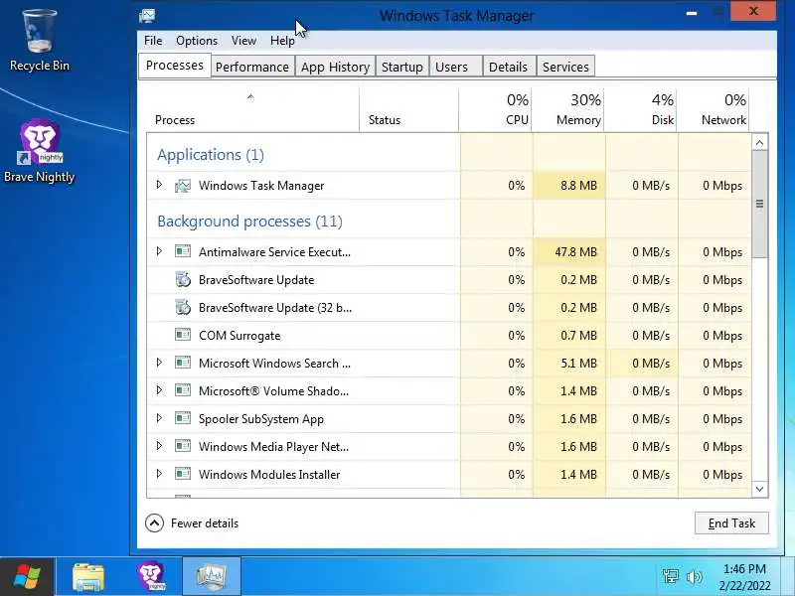Click the Microsoft Volume Shadow process icon
This screenshot has height=596, width=795.
click(183, 390)
